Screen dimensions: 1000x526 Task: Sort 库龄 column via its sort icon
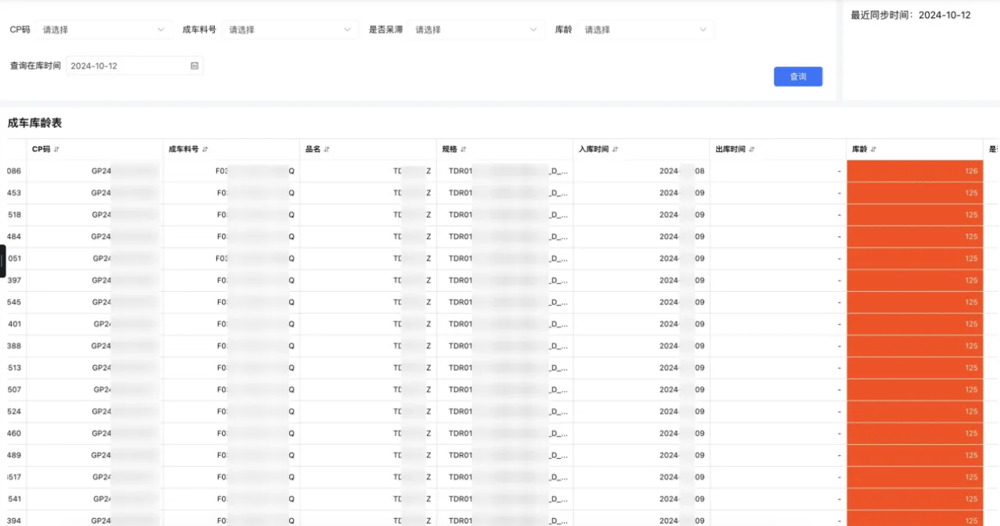point(873,149)
